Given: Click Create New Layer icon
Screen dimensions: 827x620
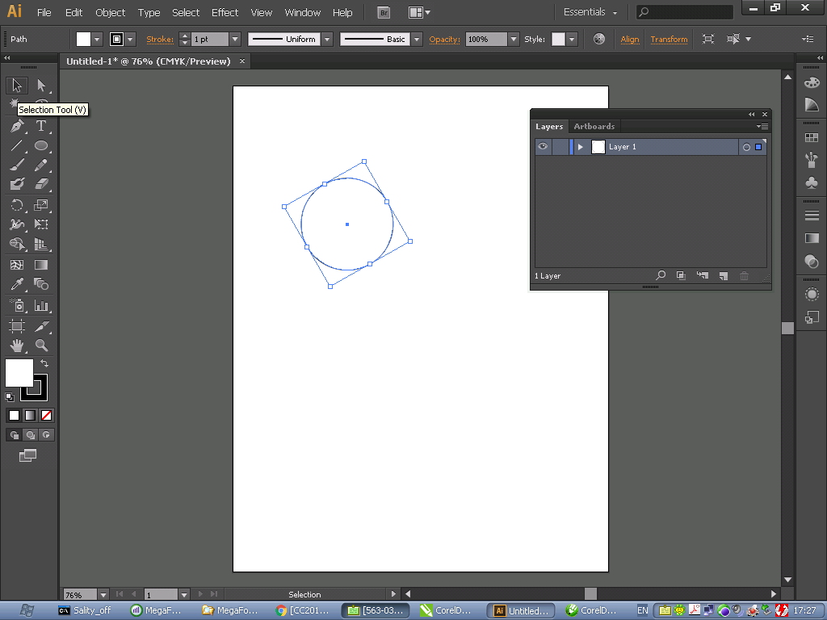Looking at the screenshot, I should pos(723,276).
